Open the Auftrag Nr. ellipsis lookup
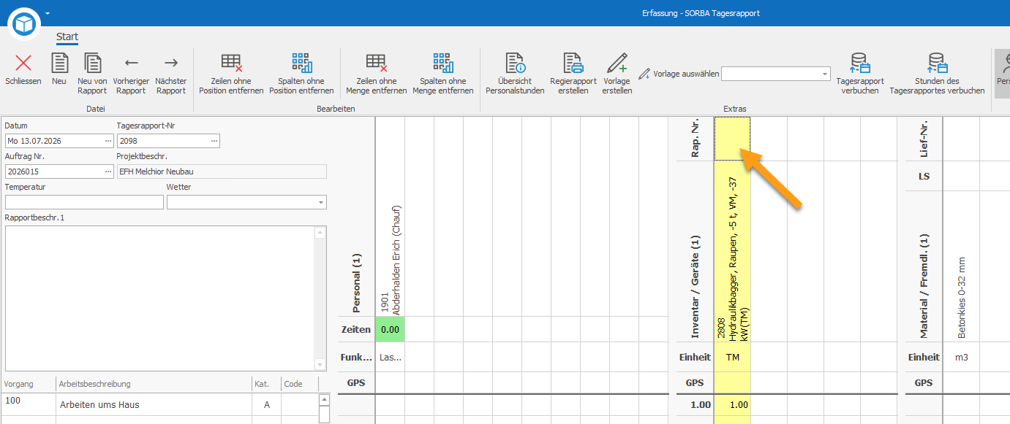 pos(108,171)
